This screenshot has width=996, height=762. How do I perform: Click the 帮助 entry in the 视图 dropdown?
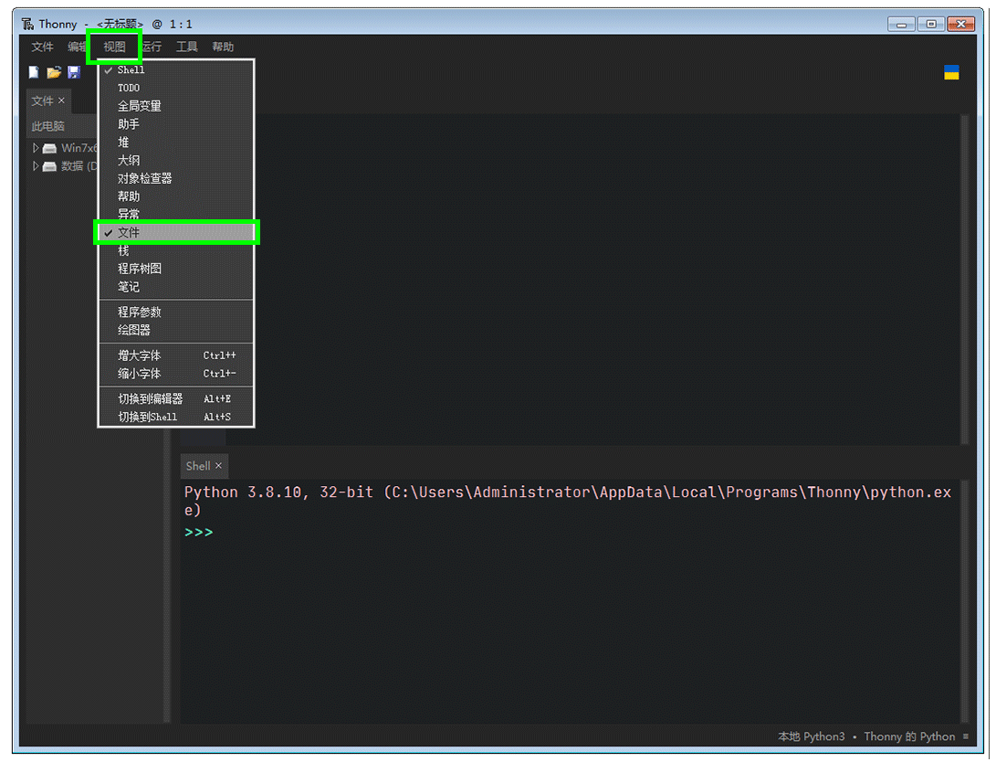[x=176, y=196]
